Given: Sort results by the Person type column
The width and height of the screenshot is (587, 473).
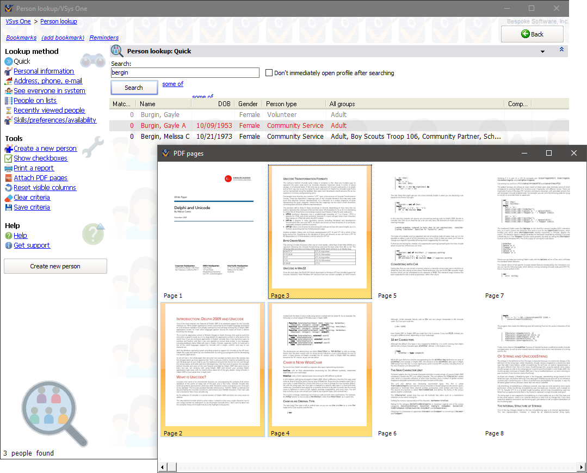Looking at the screenshot, I should 281,104.
